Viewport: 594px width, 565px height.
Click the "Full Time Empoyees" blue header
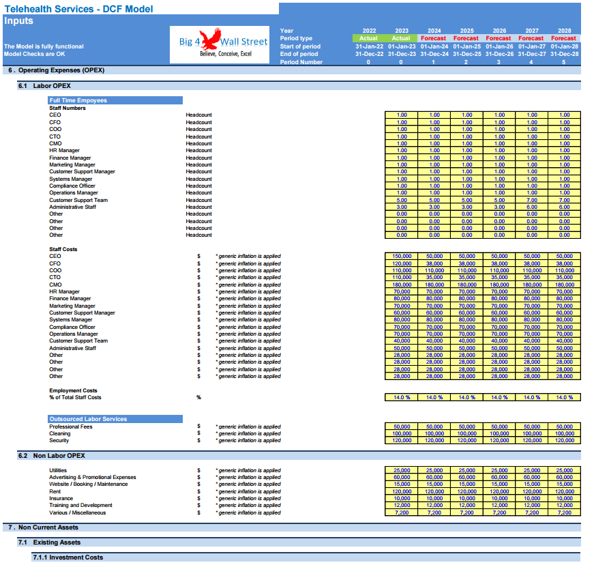(x=115, y=100)
